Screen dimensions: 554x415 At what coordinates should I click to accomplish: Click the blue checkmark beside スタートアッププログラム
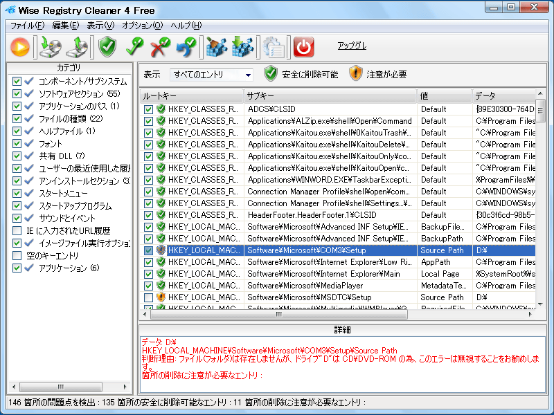pos(29,205)
